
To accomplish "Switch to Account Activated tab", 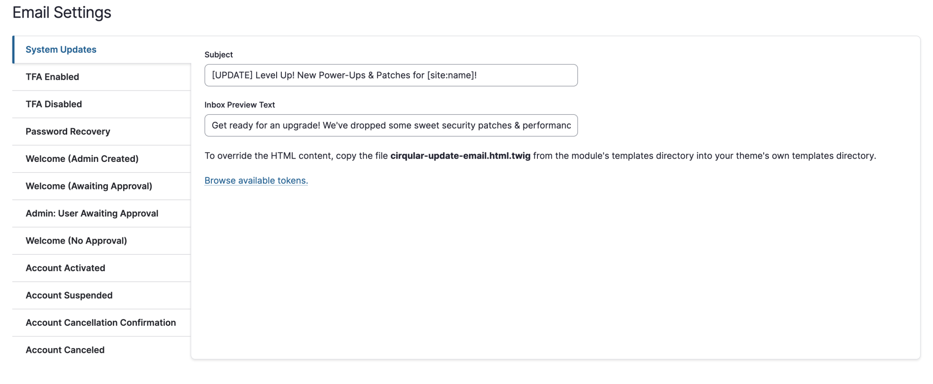I will point(102,268).
